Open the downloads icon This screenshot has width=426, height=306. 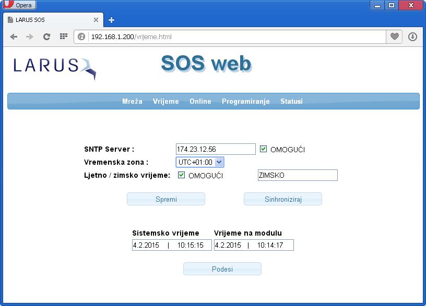[x=412, y=37]
